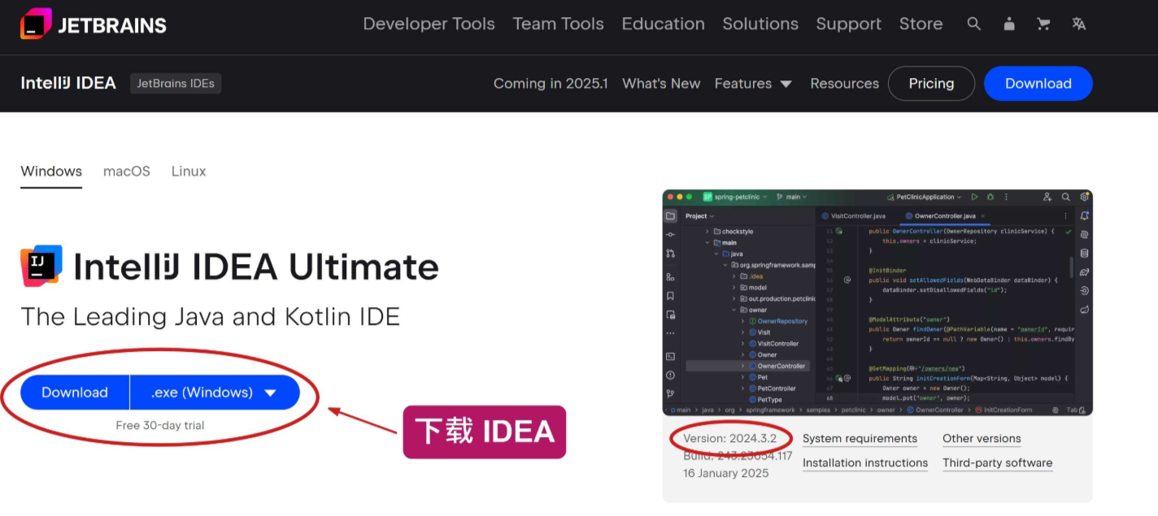Open the Team Tools menu

(x=558, y=24)
